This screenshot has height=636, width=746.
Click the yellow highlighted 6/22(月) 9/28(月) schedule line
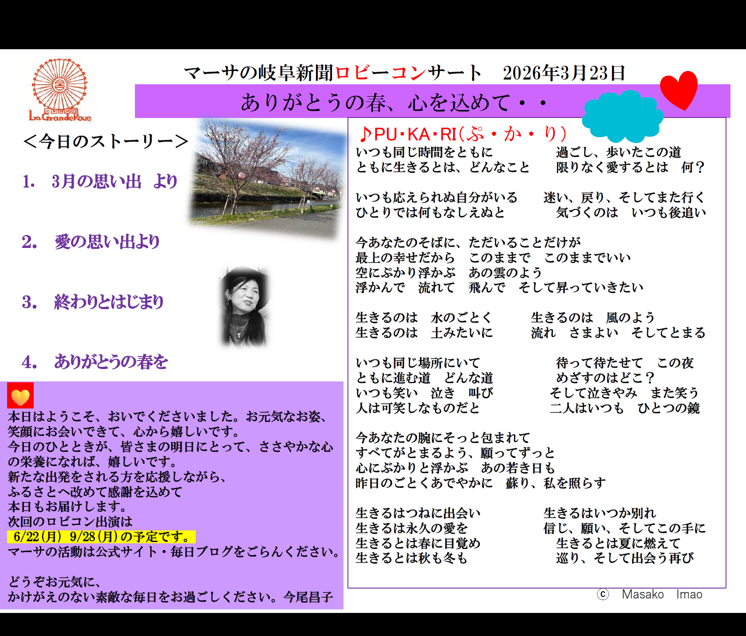click(101, 537)
